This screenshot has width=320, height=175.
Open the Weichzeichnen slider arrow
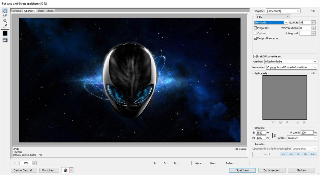(x=313, y=28)
